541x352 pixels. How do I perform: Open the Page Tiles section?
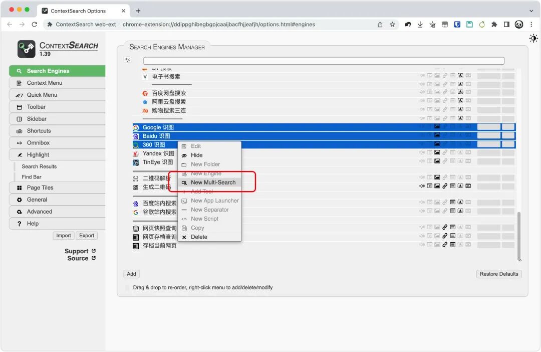tap(57, 188)
